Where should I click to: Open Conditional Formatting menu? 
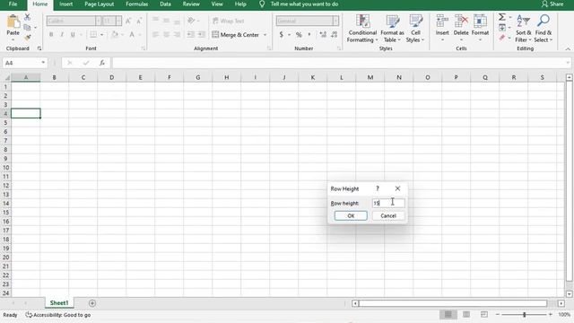tap(362, 29)
